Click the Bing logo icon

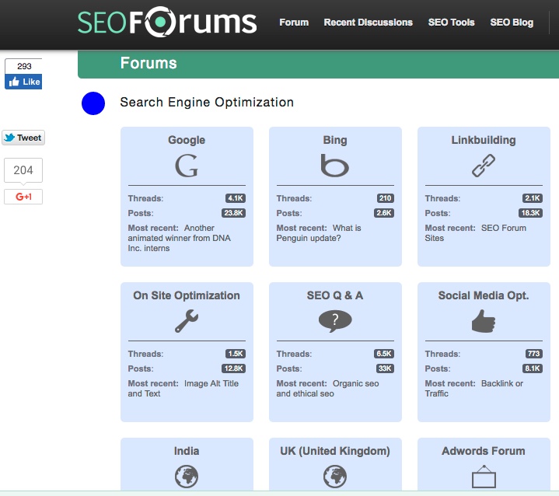pos(335,166)
